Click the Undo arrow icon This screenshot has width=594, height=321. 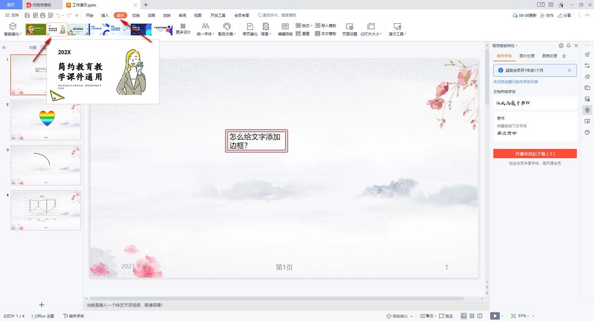tap(58, 15)
